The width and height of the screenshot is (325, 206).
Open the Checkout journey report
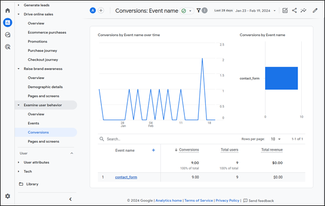(x=43, y=60)
